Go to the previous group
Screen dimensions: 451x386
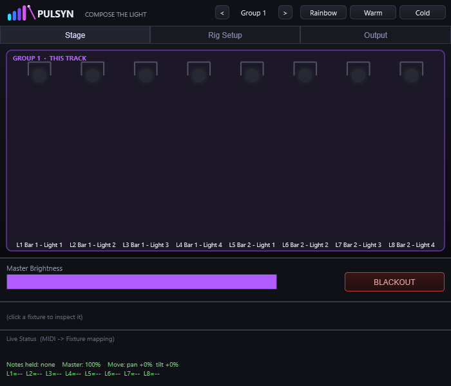pyautogui.click(x=222, y=13)
